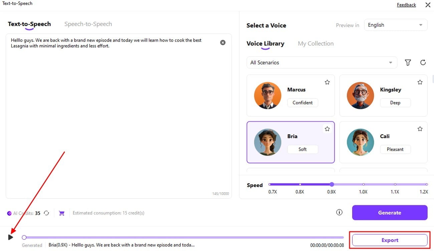Select the Marcus Confident voice card
Screen dimensions: 434x251
290,95
